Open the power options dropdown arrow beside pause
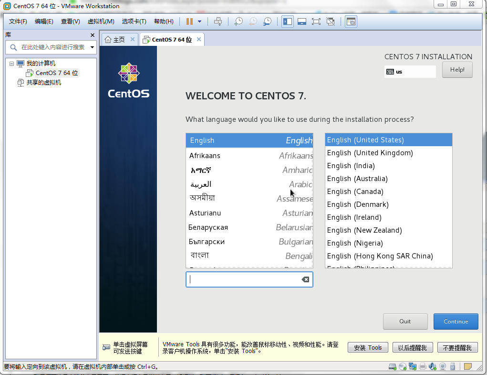The width and height of the screenshot is (487, 375). tap(200, 21)
